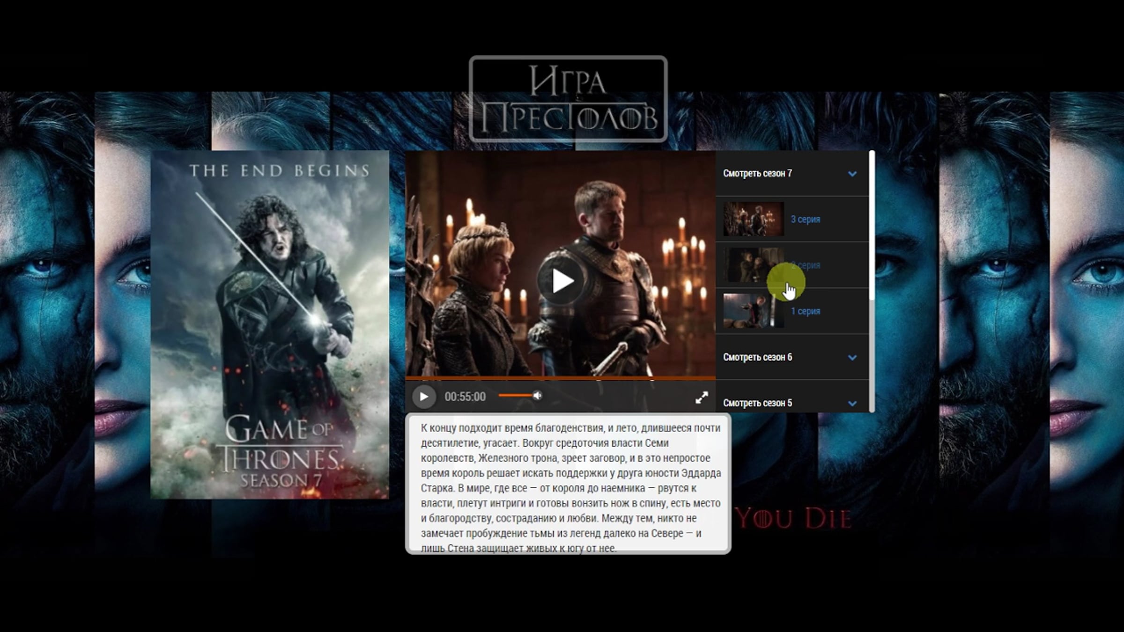Screen dimensions: 1124x632
Task: Click the series description text box
Action: pos(568,484)
